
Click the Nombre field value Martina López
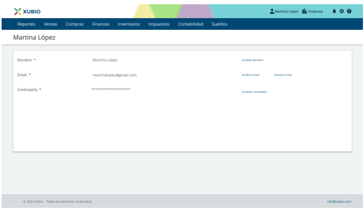(x=105, y=60)
